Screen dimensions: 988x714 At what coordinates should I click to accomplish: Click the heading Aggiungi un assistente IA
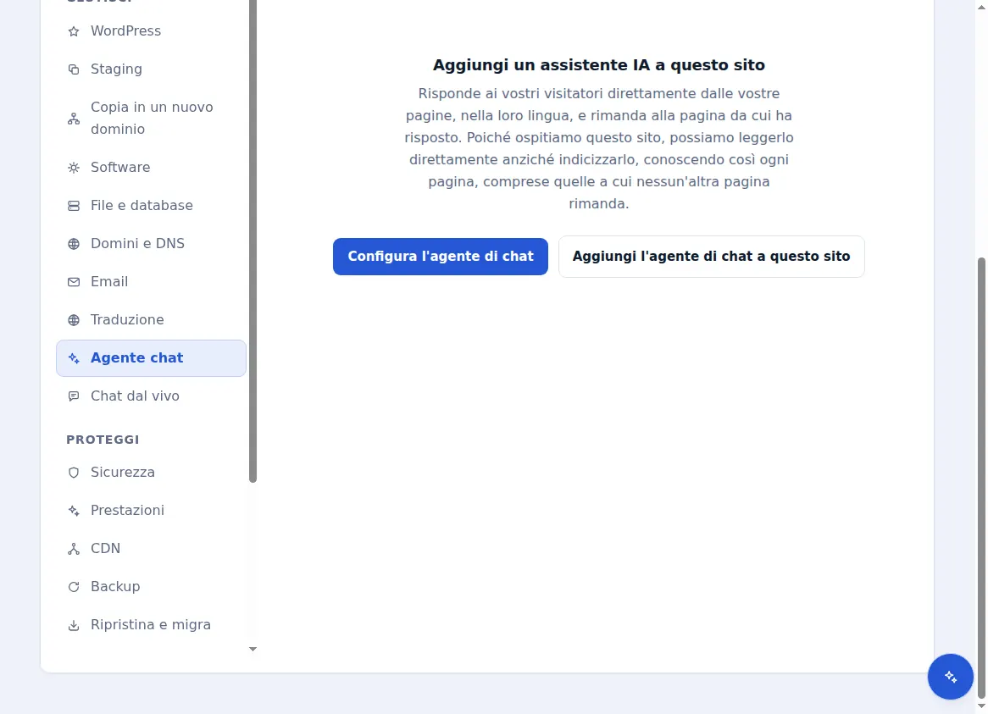pyautogui.click(x=598, y=65)
